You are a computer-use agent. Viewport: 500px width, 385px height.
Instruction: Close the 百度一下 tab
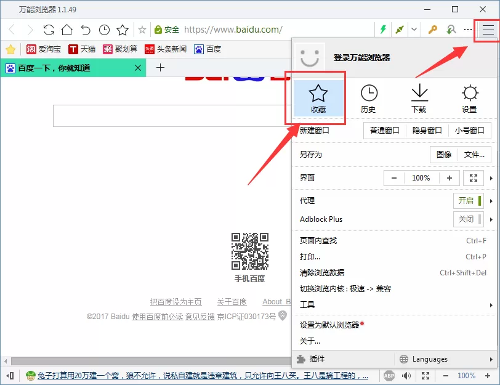[138, 68]
